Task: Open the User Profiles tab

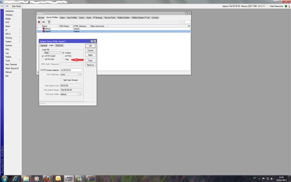Action: tap(72, 17)
